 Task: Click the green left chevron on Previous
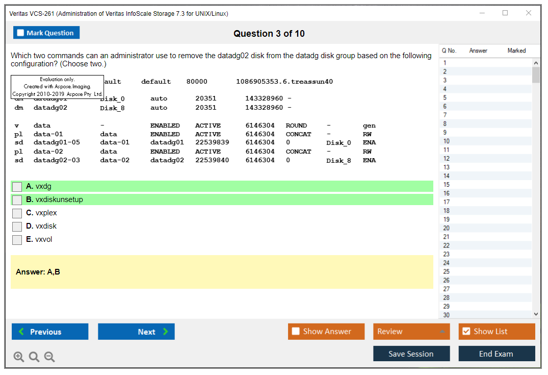point(21,332)
